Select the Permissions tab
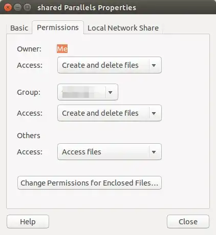This screenshot has width=216, height=235. click(58, 28)
